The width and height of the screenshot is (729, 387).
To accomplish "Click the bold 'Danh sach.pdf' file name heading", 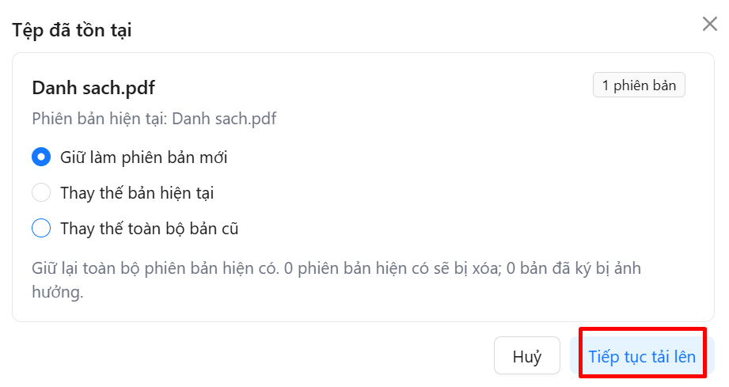I will pos(93,88).
